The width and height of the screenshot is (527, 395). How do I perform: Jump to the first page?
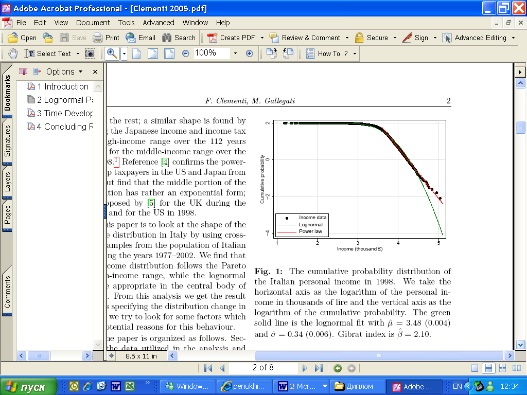click(x=208, y=368)
